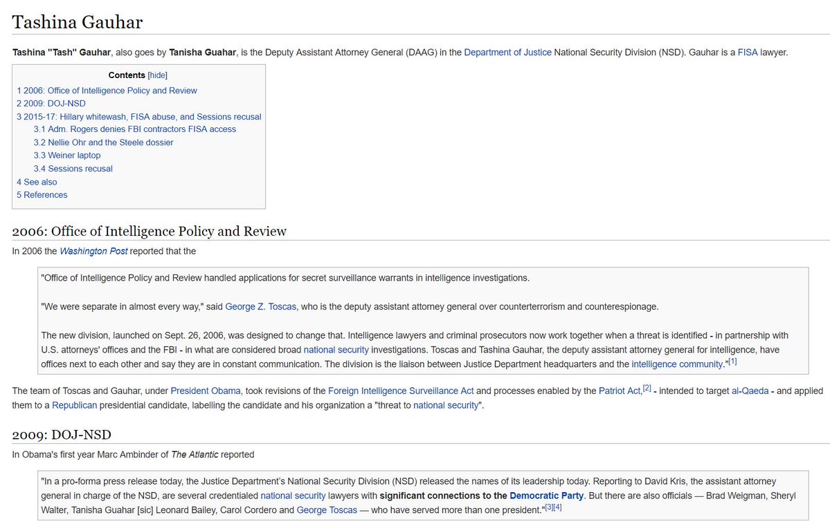The width and height of the screenshot is (830, 526).
Task: Jump to Weiner laptop subsection
Action: (67, 156)
